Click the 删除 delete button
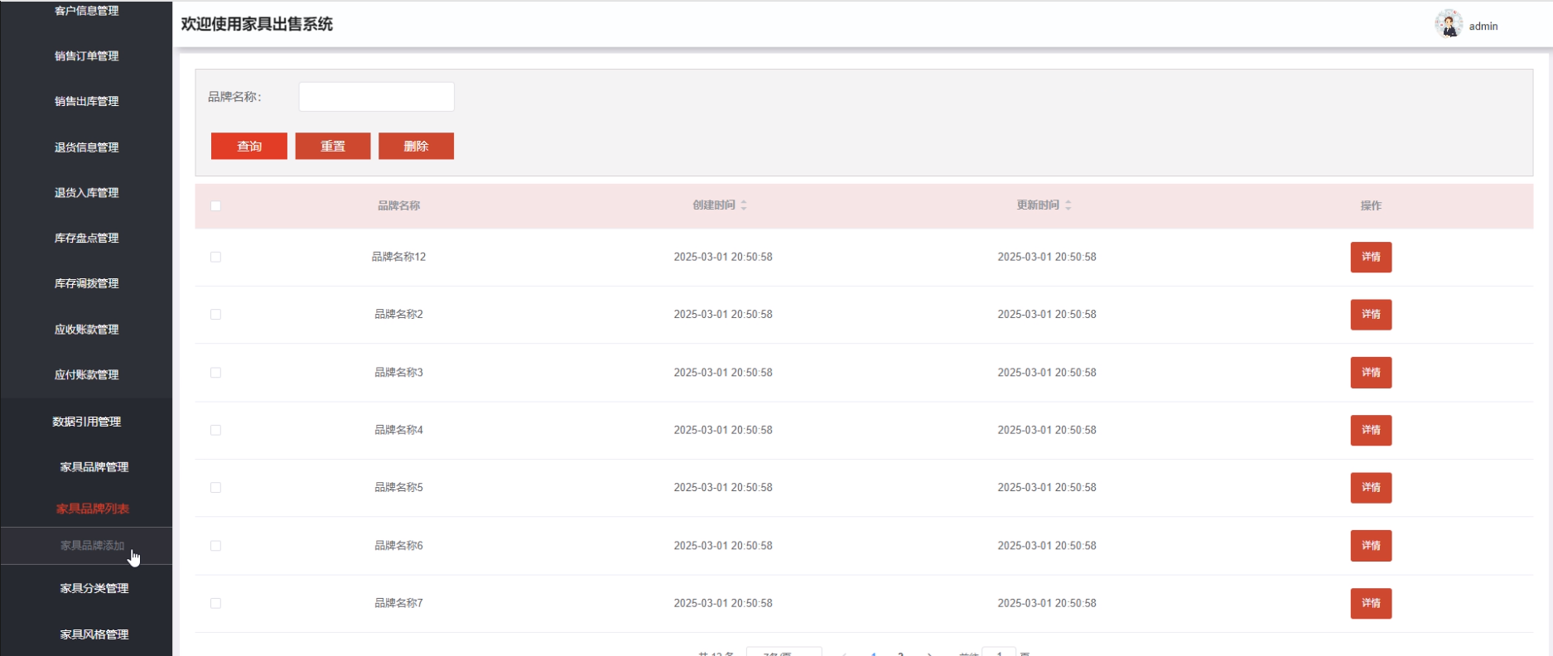The height and width of the screenshot is (656, 1553). (416, 146)
